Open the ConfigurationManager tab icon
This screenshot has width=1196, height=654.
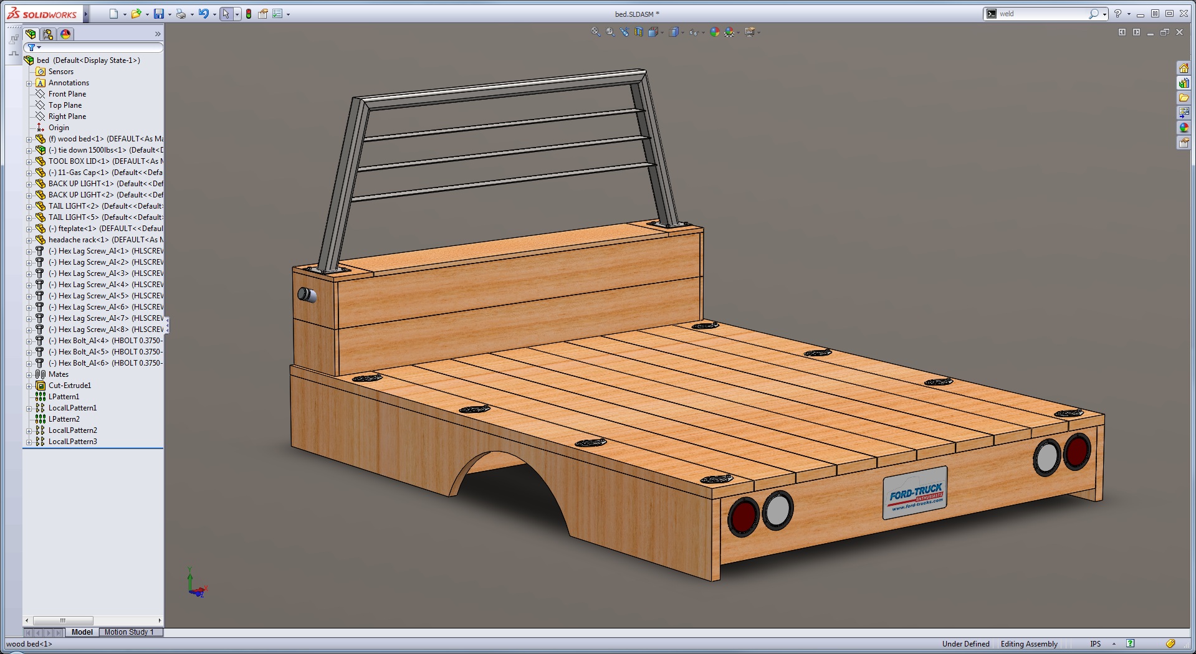49,34
